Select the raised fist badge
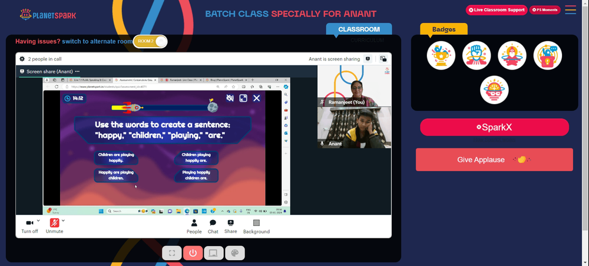The height and width of the screenshot is (266, 589). (x=477, y=55)
